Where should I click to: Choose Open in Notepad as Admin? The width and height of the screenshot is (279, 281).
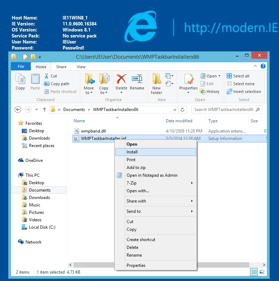tap(156, 175)
